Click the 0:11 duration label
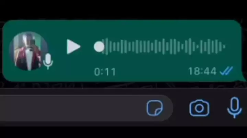 (x=105, y=72)
